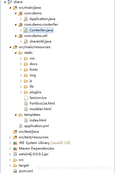
Task: Click the share project icon
Action: pyautogui.click(x=10, y=2)
